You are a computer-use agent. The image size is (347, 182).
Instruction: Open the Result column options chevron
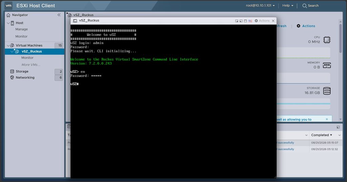coord(306,135)
